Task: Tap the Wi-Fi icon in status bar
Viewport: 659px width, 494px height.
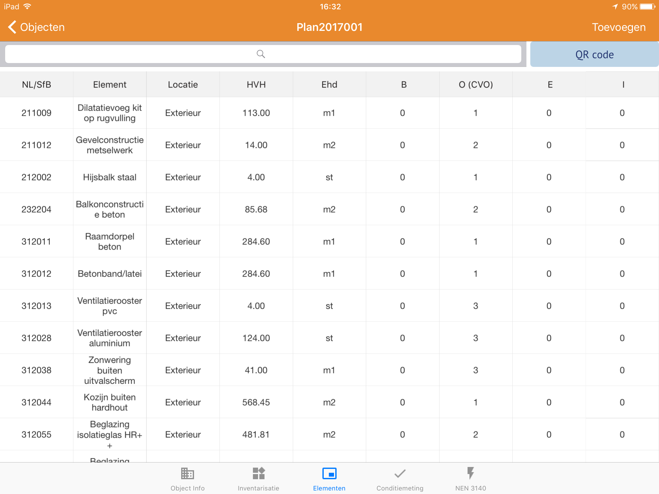Action: coord(27,6)
